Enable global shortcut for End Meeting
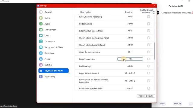Screen dimensions: 193x108 click(148, 66)
